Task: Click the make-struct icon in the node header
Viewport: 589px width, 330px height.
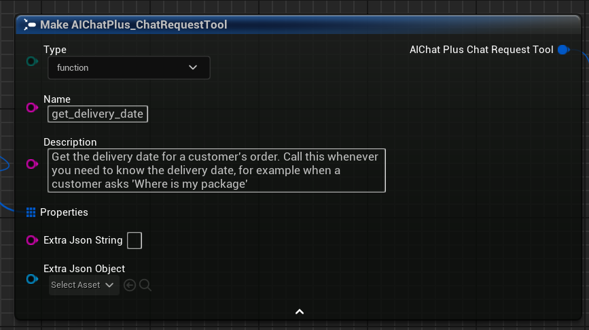Action: (30, 24)
